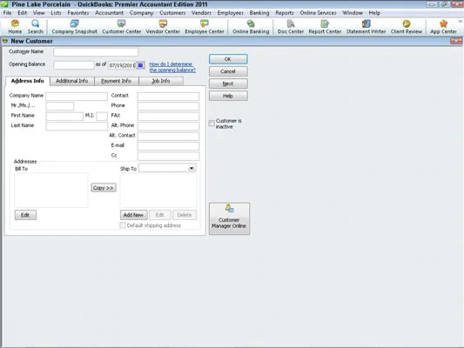Switch to the Additional Info tab
Image resolution: width=464 pixels, height=348 pixels.
[72, 81]
